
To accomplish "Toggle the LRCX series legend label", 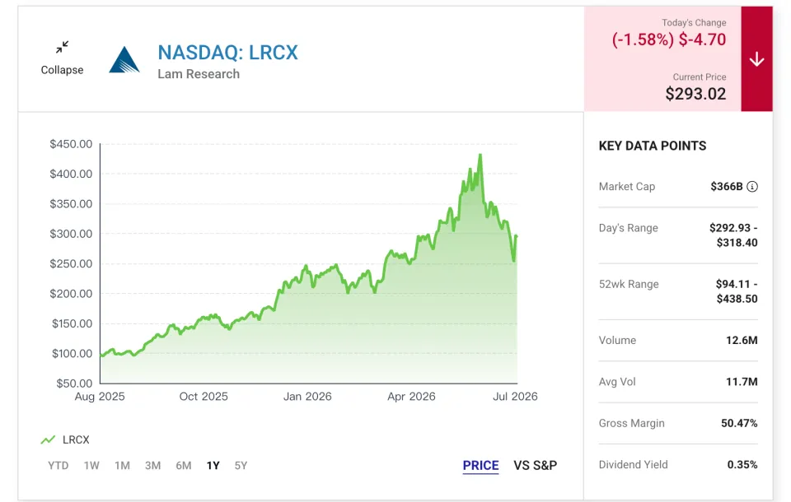I will (76, 440).
